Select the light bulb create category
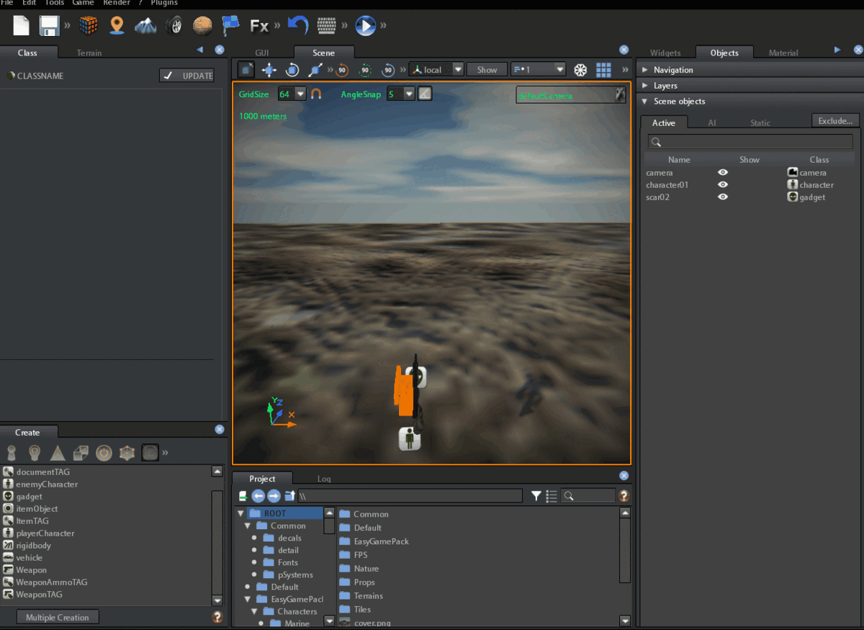864x630 pixels. pyautogui.click(x=34, y=453)
